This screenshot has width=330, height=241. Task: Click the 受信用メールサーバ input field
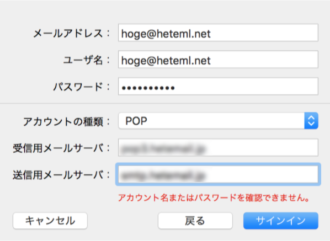(218, 148)
